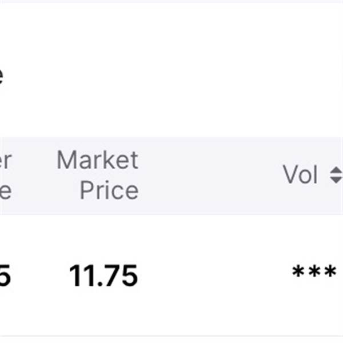Click the word Price under Market
Screen dimensions: 343x343
click(109, 190)
